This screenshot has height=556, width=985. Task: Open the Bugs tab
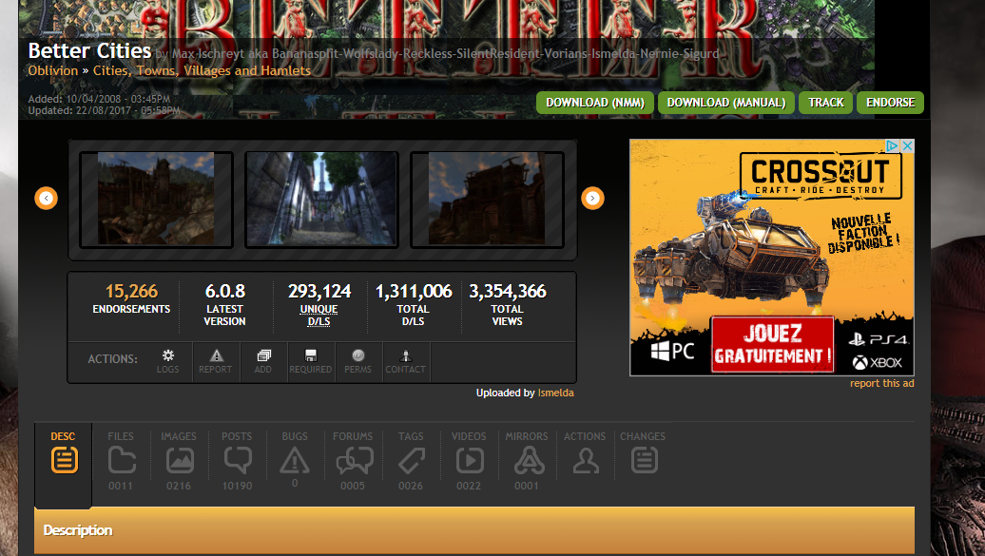coord(295,461)
